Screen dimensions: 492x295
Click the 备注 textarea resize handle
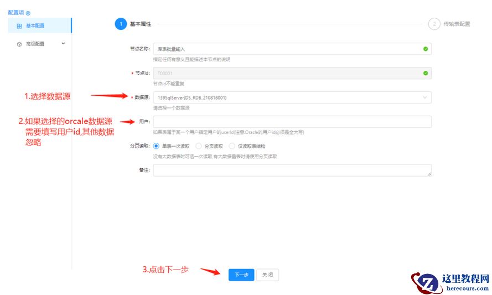pyautogui.click(x=429, y=174)
